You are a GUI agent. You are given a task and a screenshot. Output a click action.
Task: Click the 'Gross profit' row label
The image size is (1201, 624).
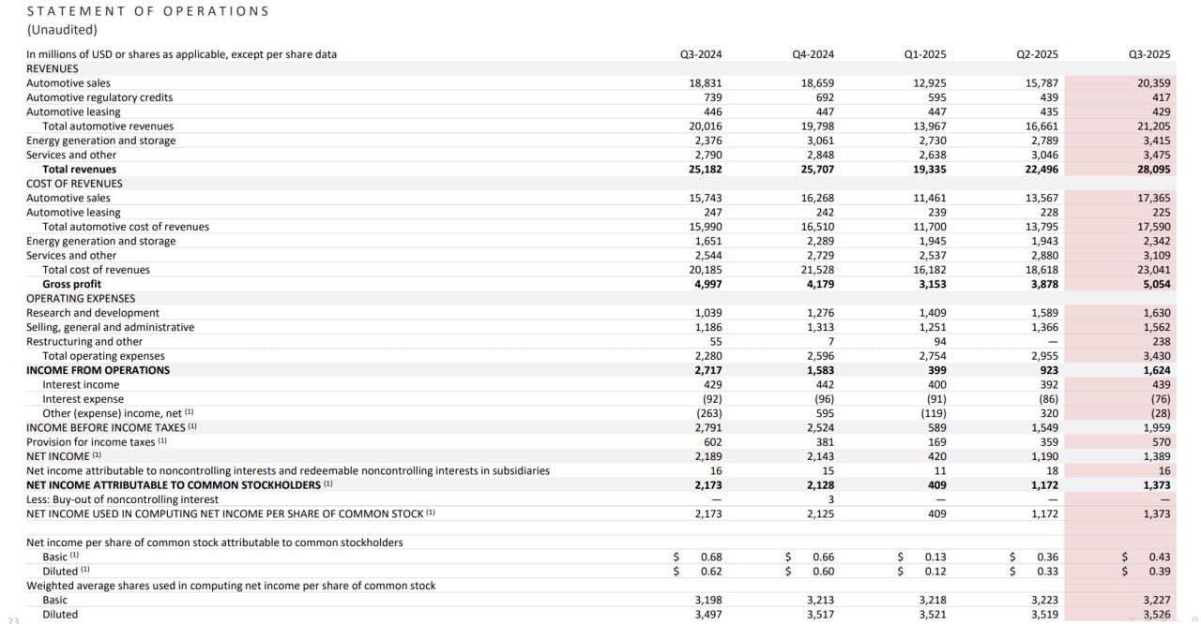(x=71, y=284)
